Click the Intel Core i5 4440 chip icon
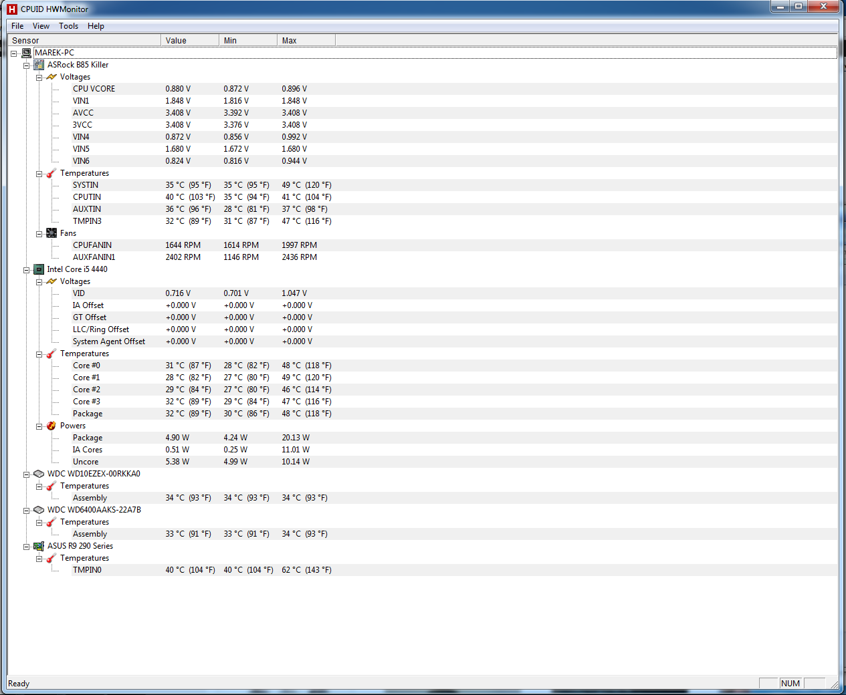This screenshot has height=695, width=846. [x=39, y=269]
